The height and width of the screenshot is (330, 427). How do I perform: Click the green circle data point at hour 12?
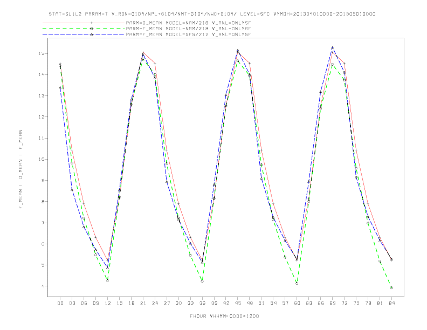pos(108,280)
